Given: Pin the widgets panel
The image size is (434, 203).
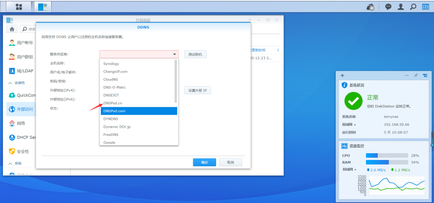Looking at the screenshot, I should coord(416,75).
